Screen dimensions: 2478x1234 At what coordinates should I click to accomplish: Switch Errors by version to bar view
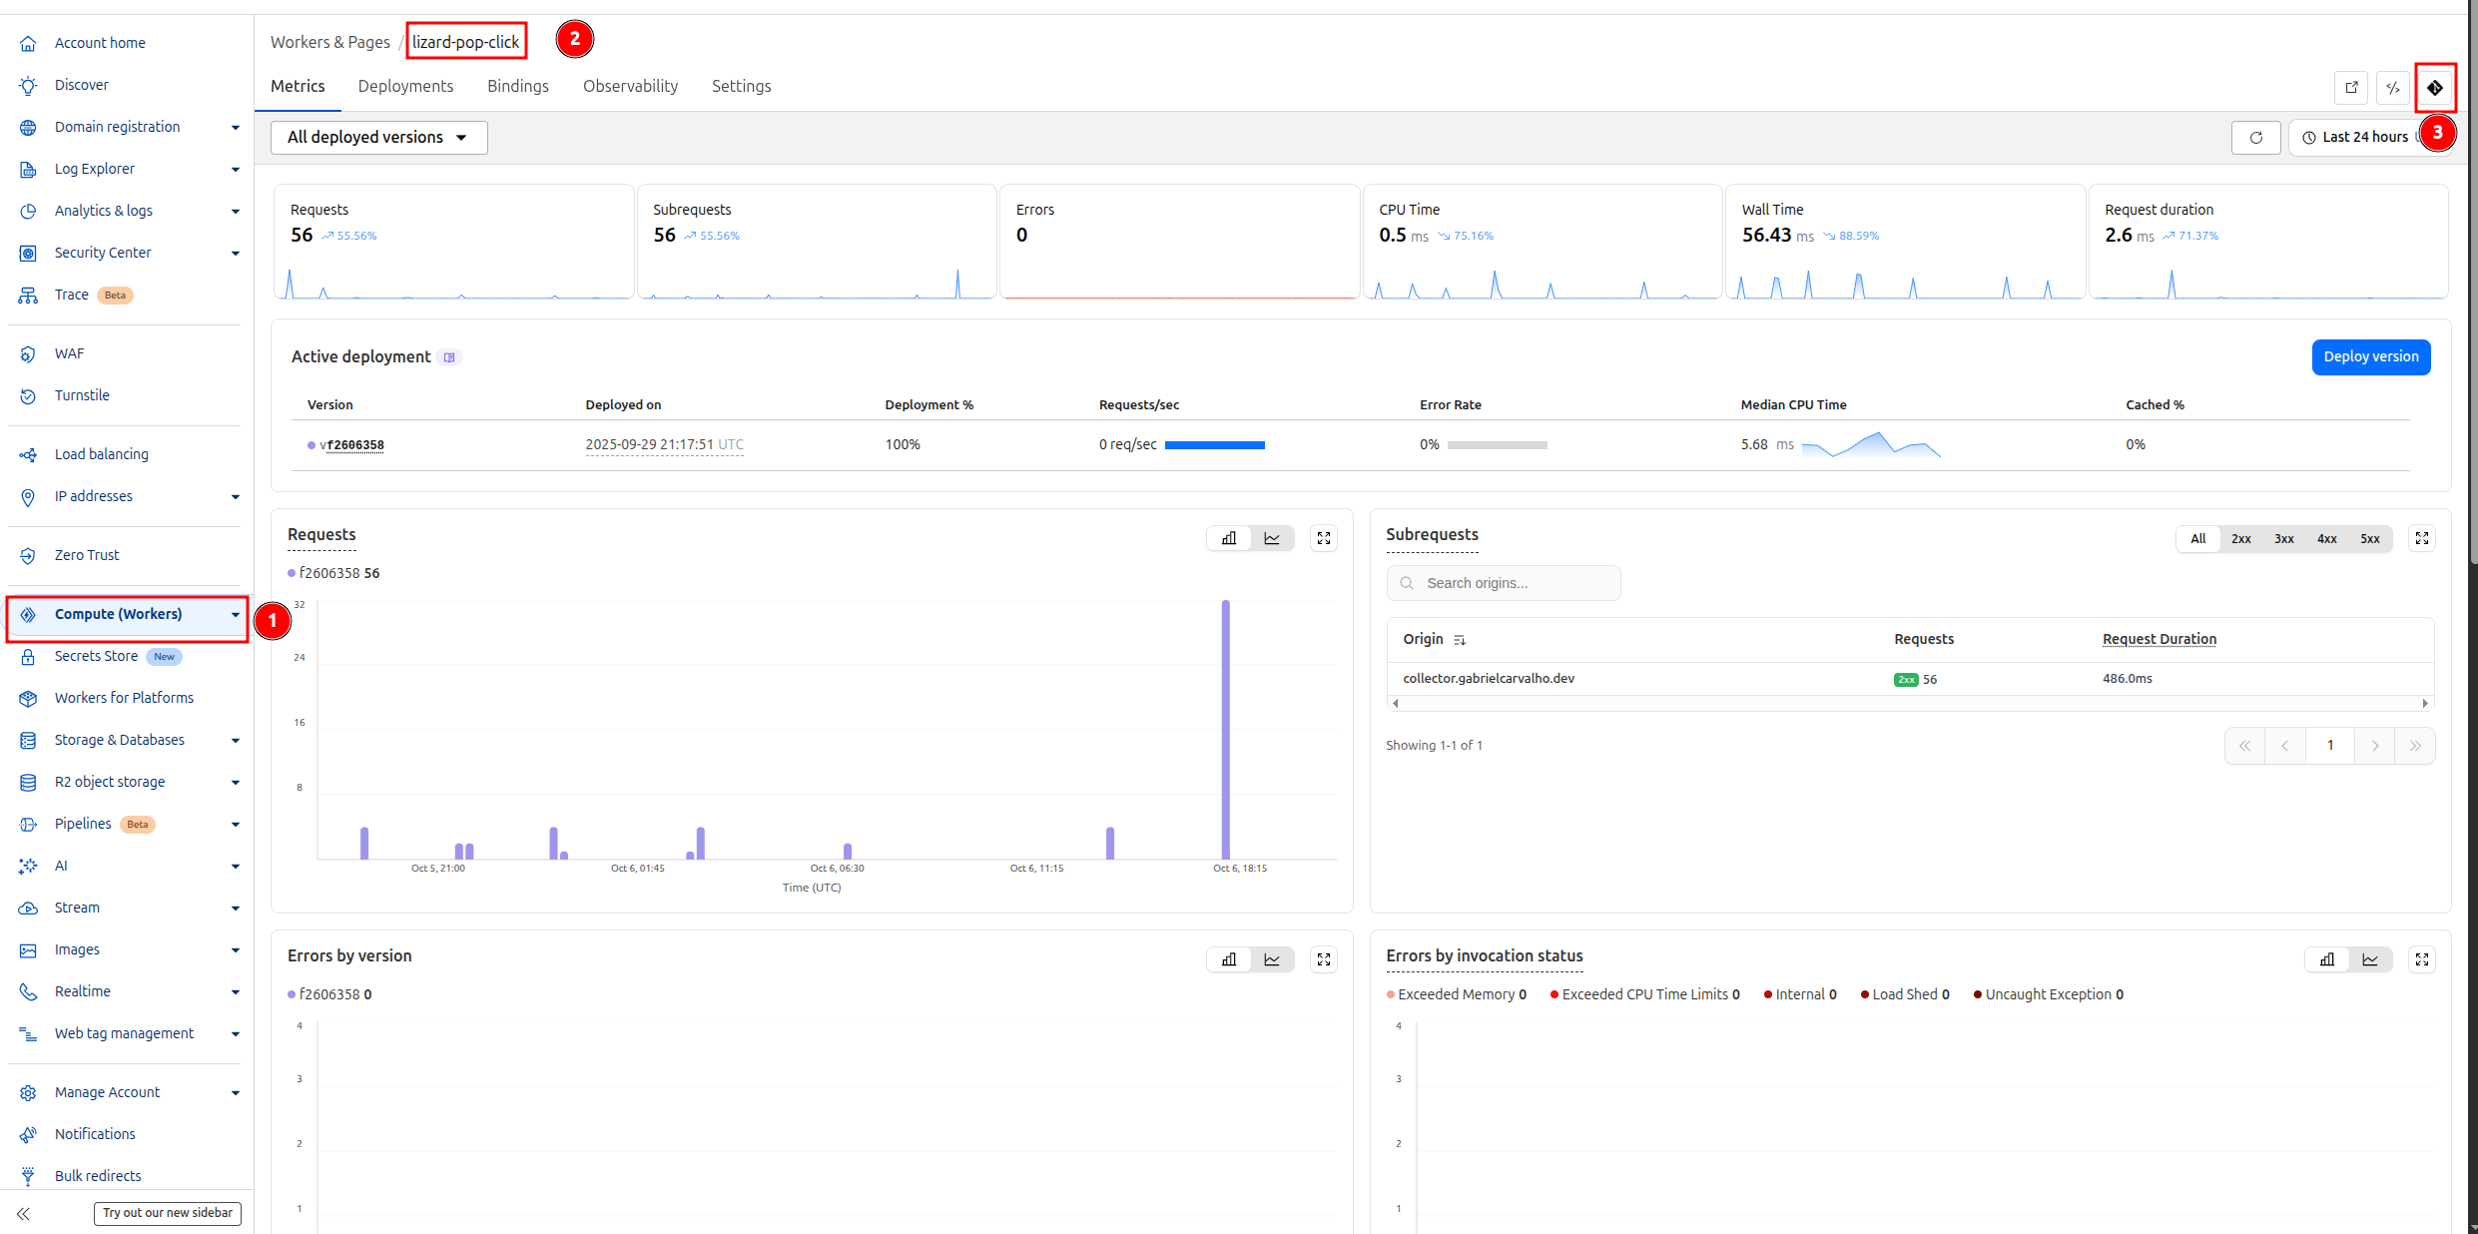coord(1229,959)
